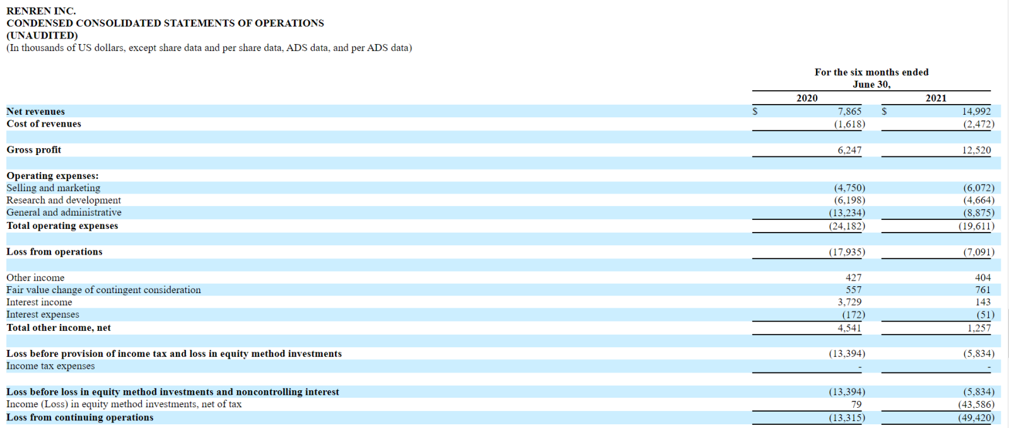The image size is (1009, 428).
Task: Click Interest expenses value (51)
Action: pyautogui.click(x=984, y=315)
